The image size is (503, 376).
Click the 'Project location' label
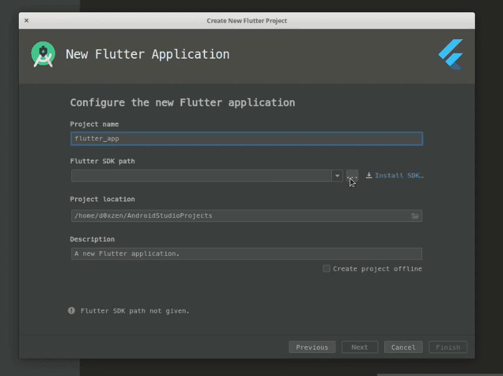[102, 199]
